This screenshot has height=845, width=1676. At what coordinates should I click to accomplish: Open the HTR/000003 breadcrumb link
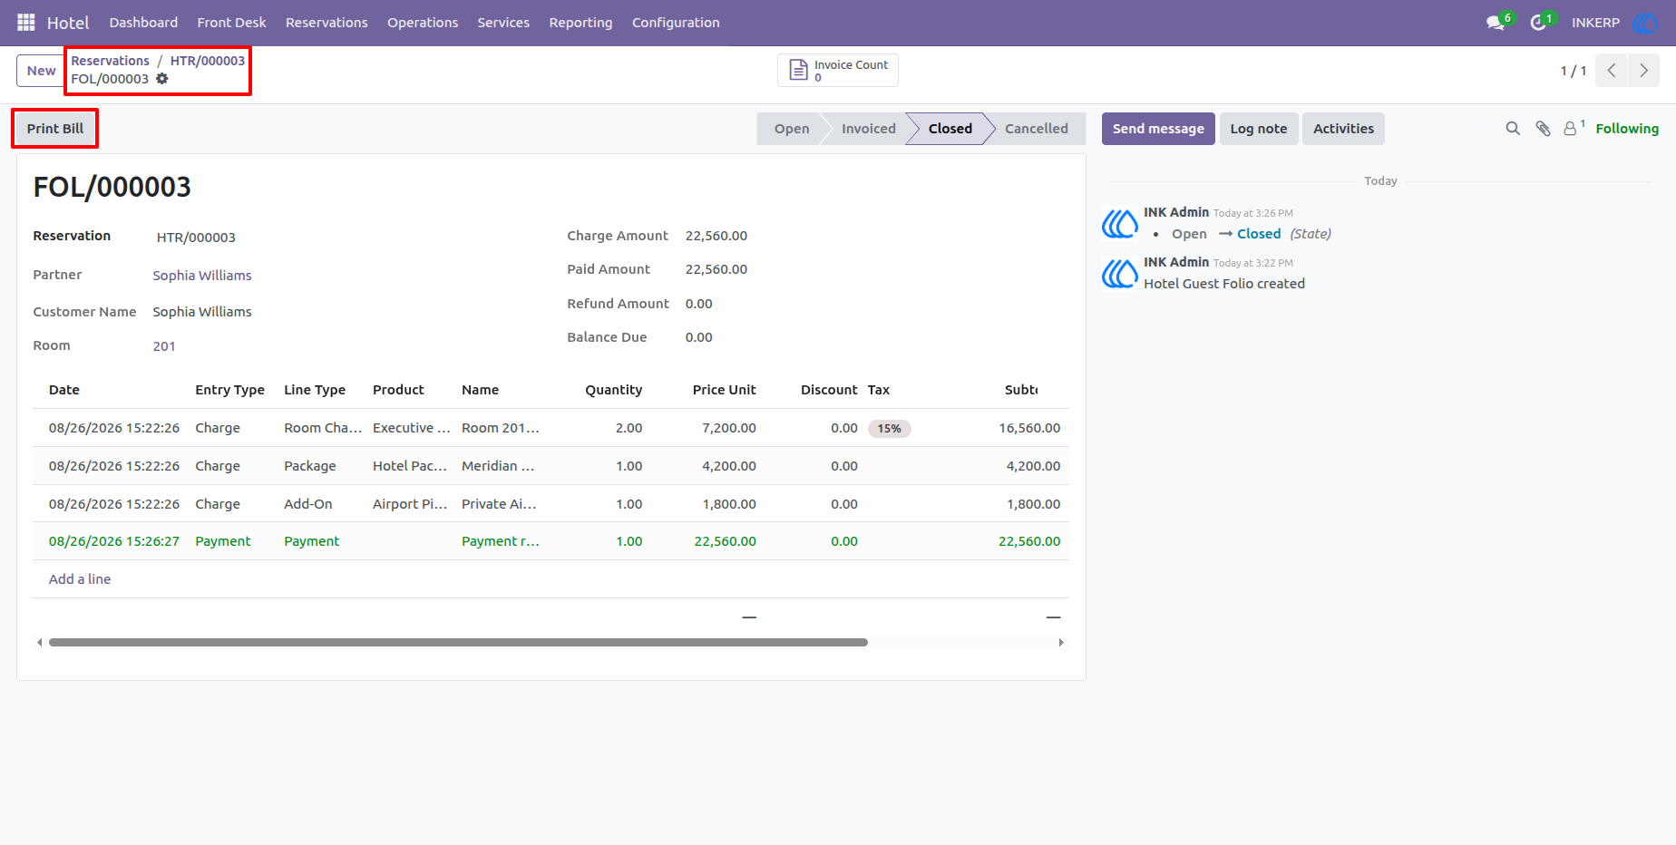tap(208, 61)
